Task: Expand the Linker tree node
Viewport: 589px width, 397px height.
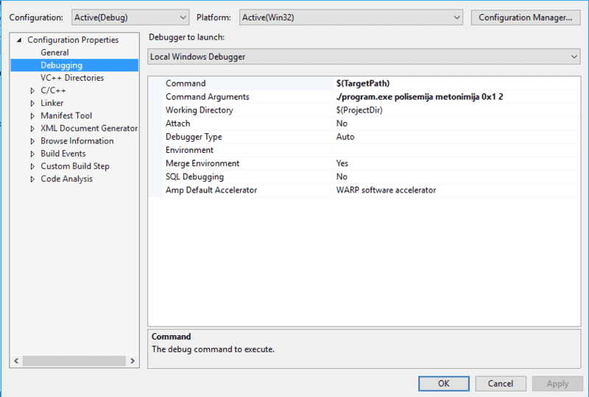Action: [x=32, y=104]
